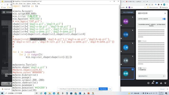169x95 pixels.
Task: Open Chrome from the taskbar
Action: (x=58, y=93)
